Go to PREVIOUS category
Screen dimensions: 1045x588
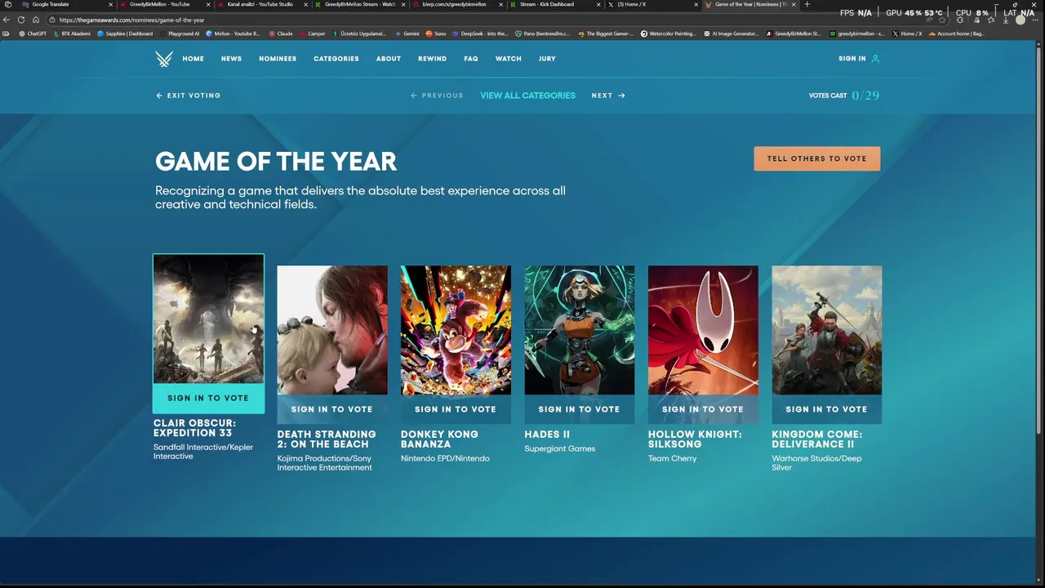437,96
